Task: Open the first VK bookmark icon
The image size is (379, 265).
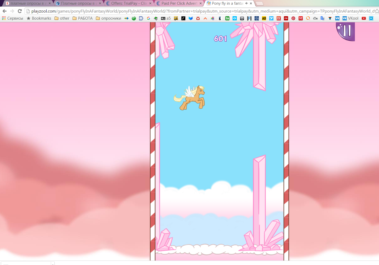Action: (337, 18)
